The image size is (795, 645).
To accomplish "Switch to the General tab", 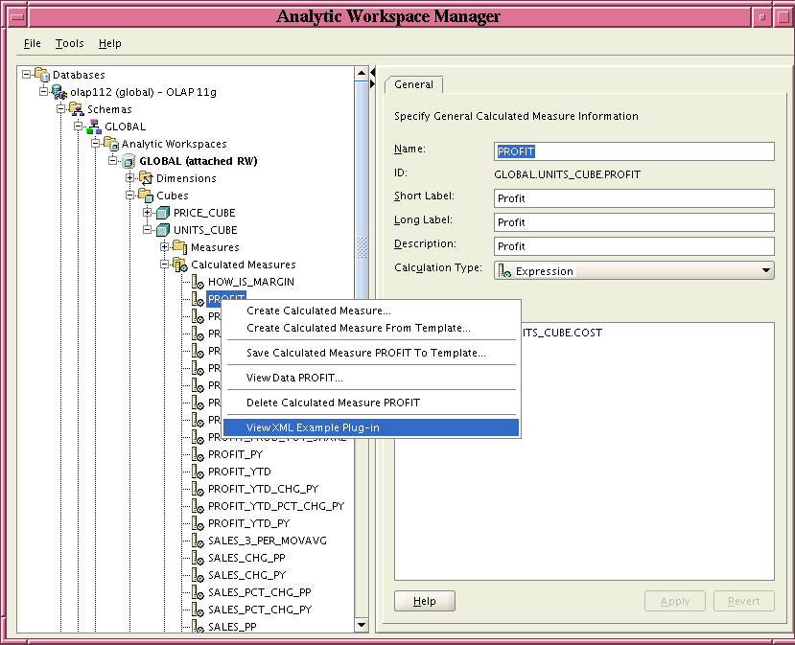I will click(x=414, y=84).
